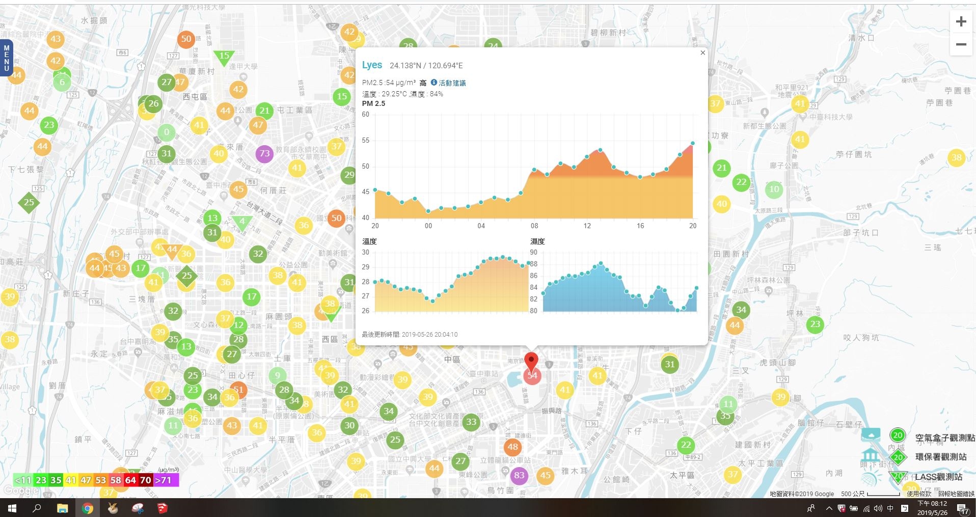Click the coordinates 24.138°N / 120.694°E
The width and height of the screenshot is (976, 517).
coord(426,65)
